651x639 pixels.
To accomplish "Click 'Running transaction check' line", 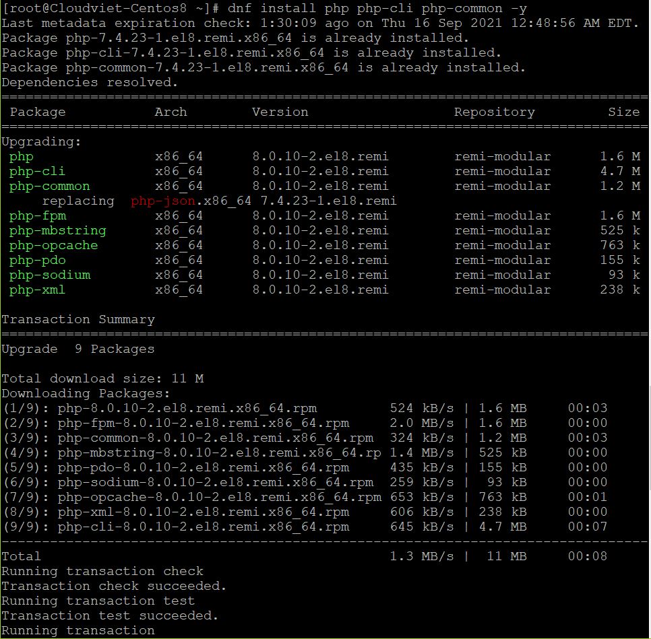I will click(102, 572).
